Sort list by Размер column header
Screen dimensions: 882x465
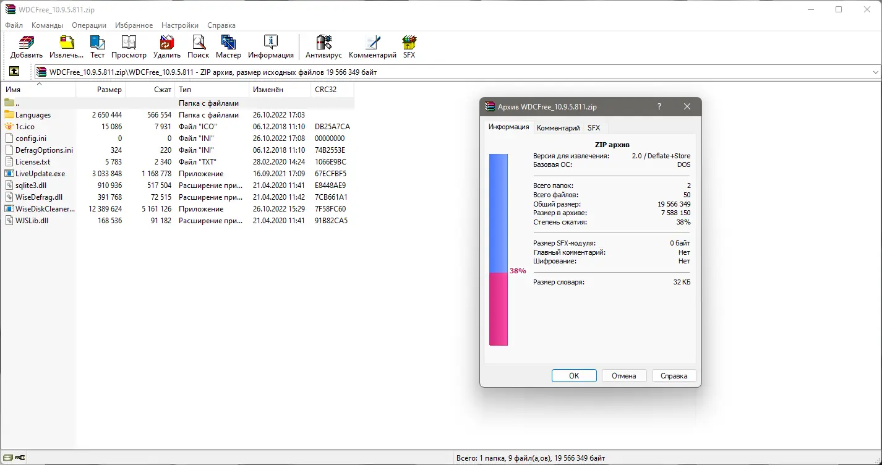[101, 90]
